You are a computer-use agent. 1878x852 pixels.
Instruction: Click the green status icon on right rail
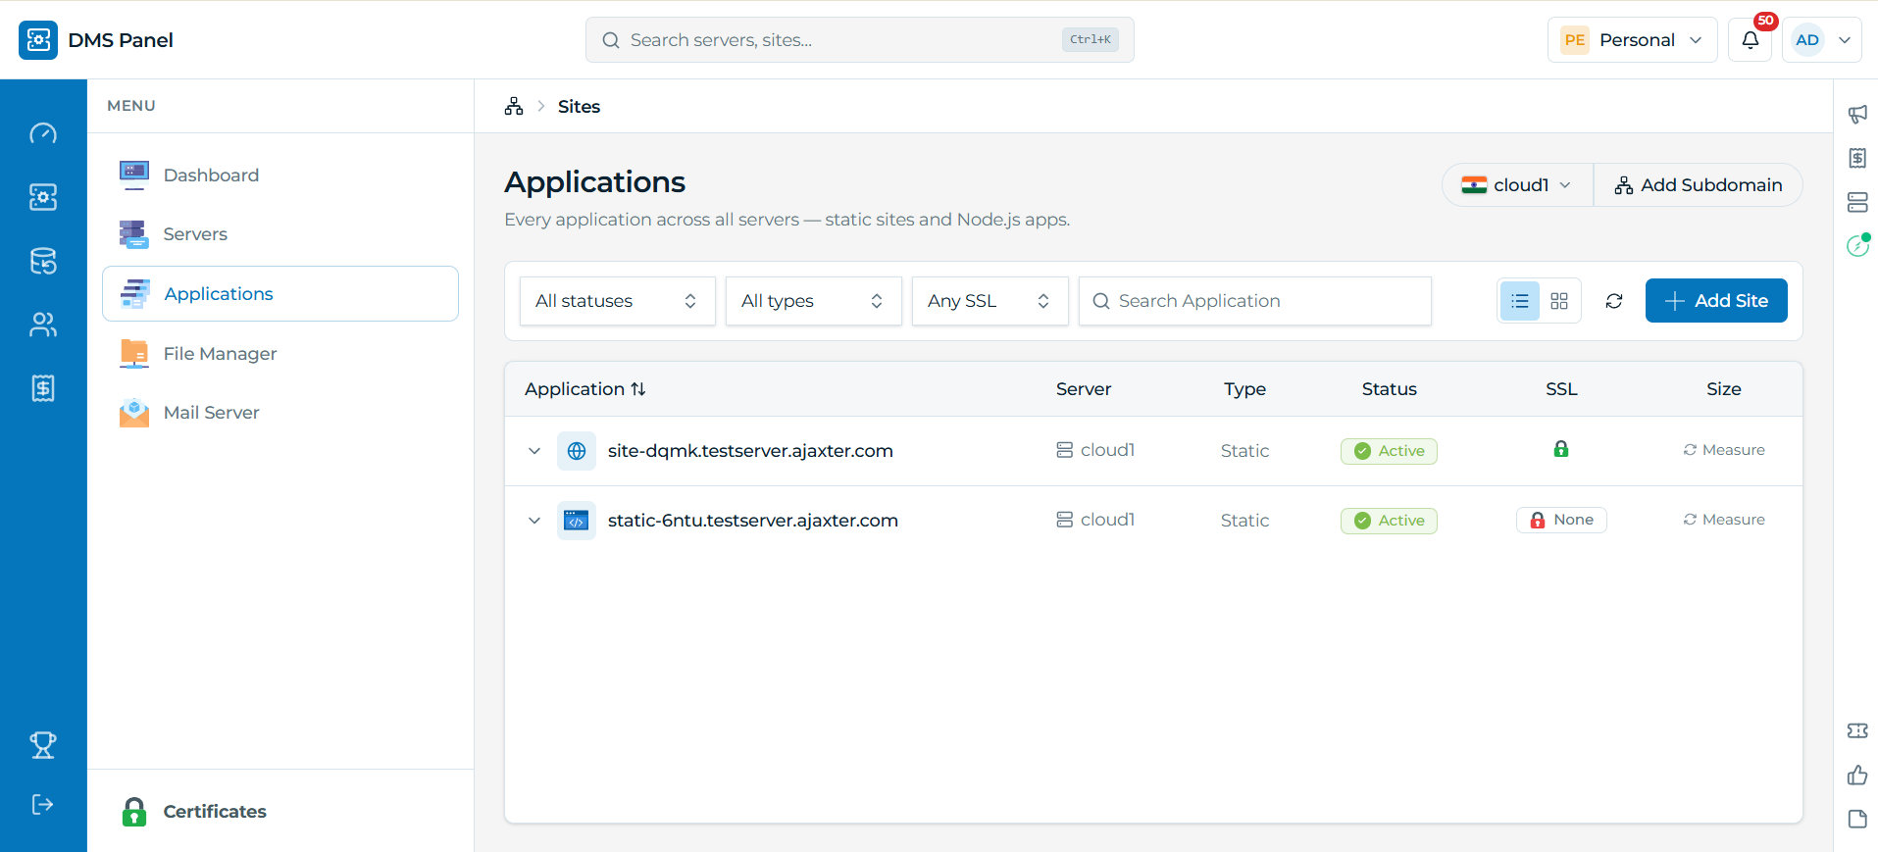[x=1857, y=245]
